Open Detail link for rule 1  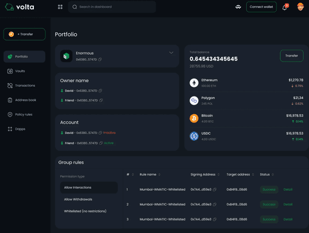(288, 190)
